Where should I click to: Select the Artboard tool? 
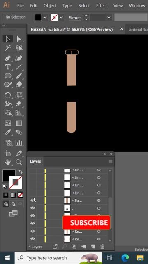click(x=8, y=153)
